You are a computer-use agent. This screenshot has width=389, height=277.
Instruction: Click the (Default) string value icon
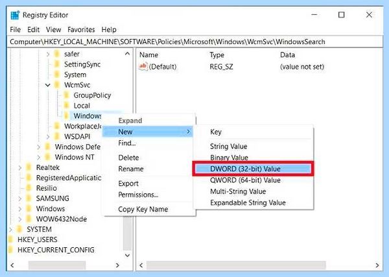click(143, 67)
